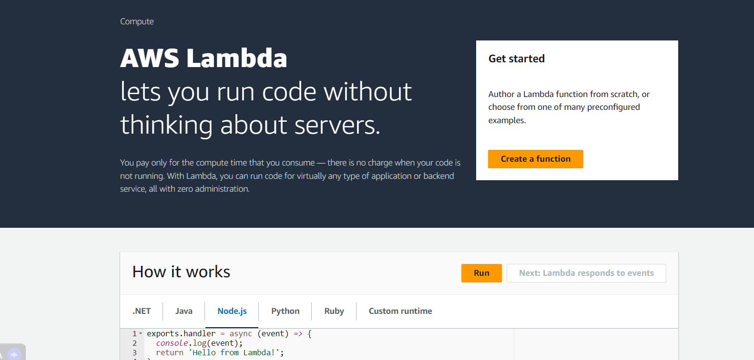Click the Create a function button
The height and width of the screenshot is (360, 754).
[535, 159]
